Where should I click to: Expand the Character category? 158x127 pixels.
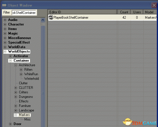tap(5, 24)
